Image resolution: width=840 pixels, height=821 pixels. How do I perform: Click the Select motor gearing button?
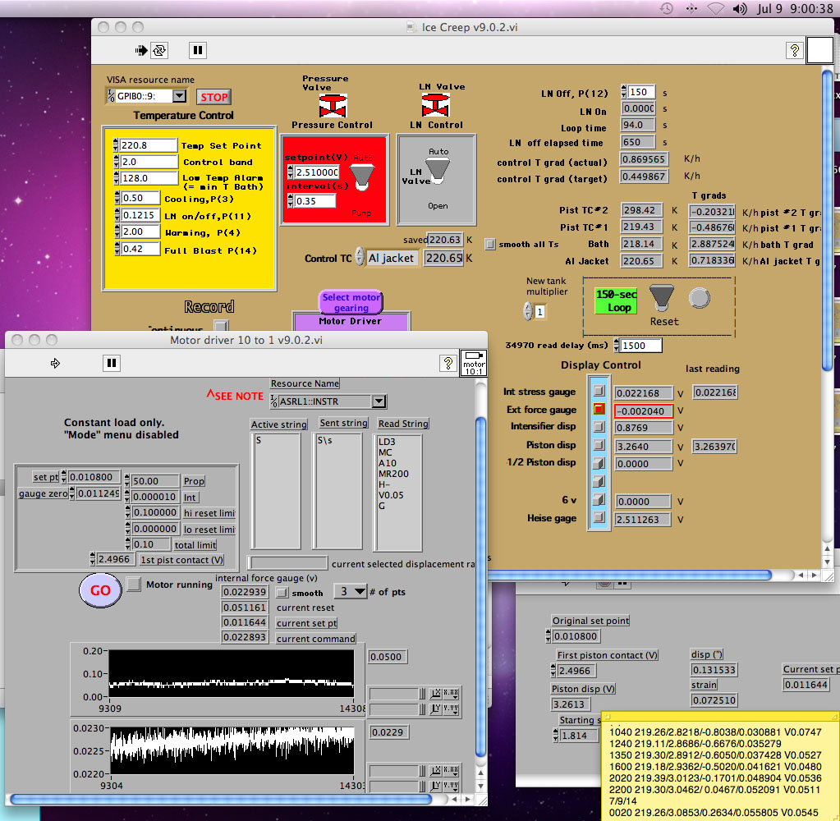(x=351, y=302)
